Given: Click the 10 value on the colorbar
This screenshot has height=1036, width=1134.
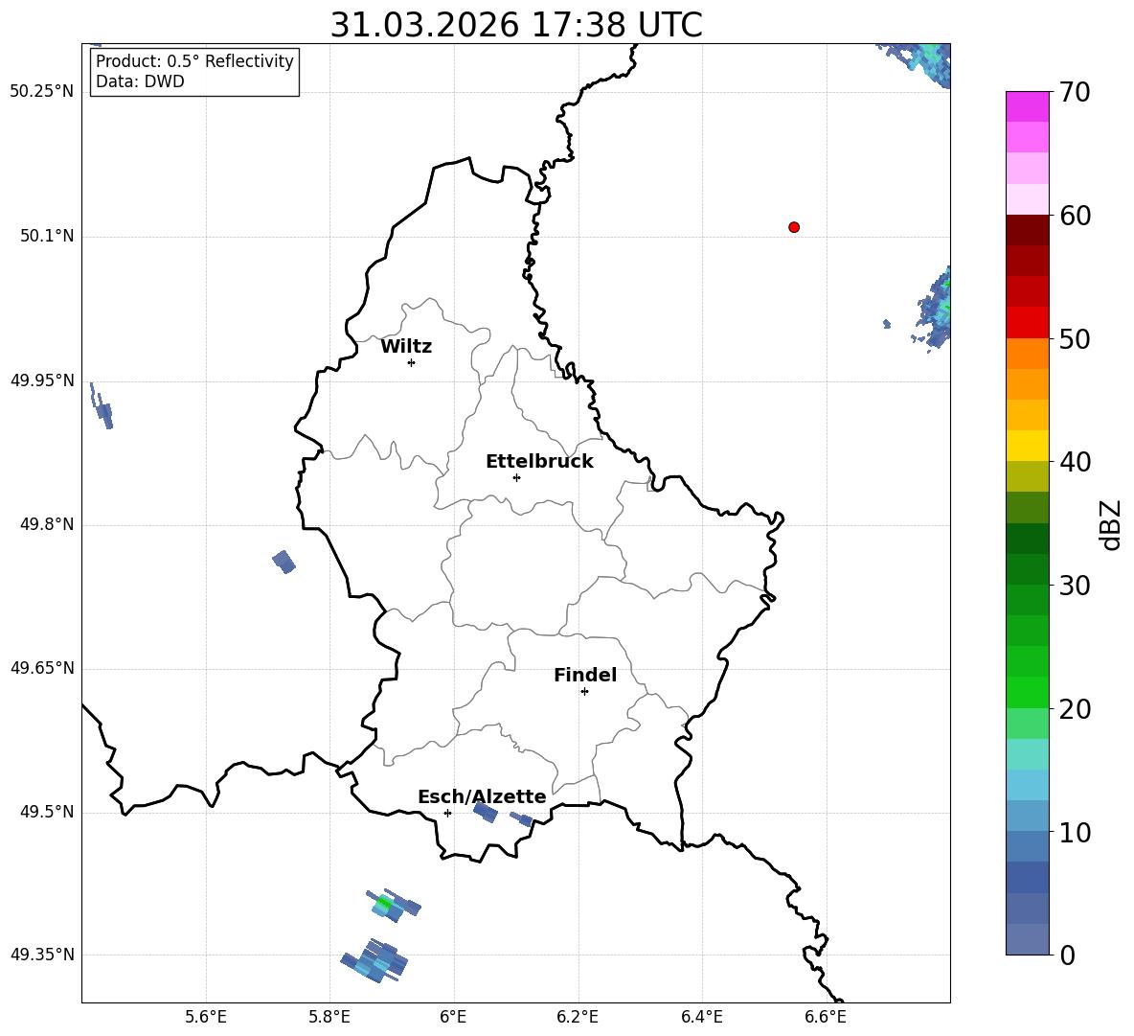Looking at the screenshot, I should click(x=1075, y=832).
